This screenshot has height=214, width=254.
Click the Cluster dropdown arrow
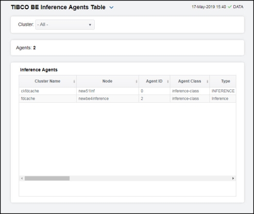[x=90, y=25]
